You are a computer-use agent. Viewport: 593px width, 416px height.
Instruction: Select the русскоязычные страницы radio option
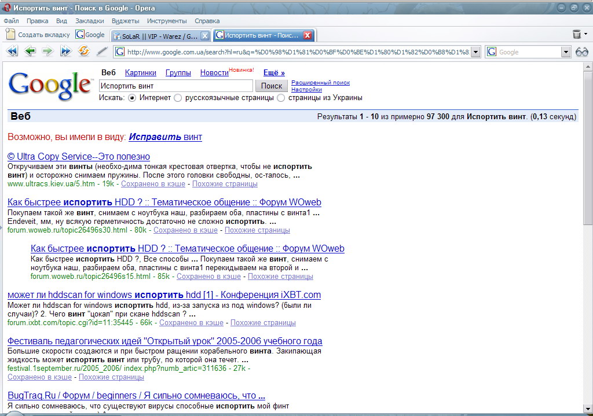coord(178,98)
